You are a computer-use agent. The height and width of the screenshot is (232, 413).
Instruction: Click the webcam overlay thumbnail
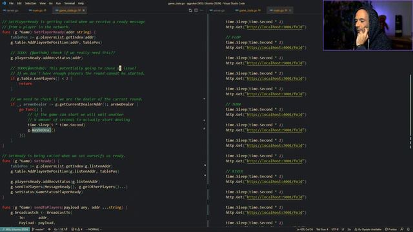(x=368, y=26)
